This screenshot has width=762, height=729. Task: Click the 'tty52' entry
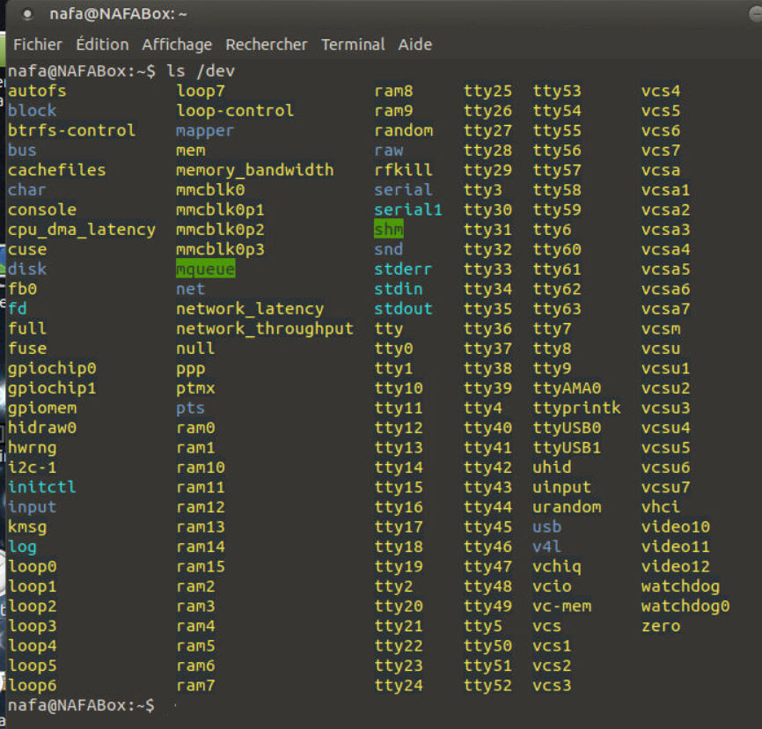488,686
